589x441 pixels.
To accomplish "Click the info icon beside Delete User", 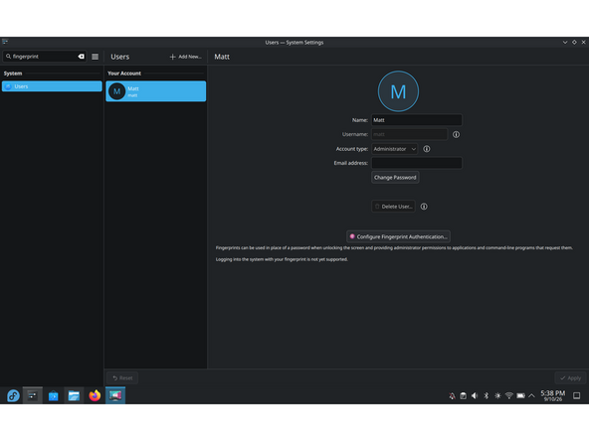I will [424, 207].
